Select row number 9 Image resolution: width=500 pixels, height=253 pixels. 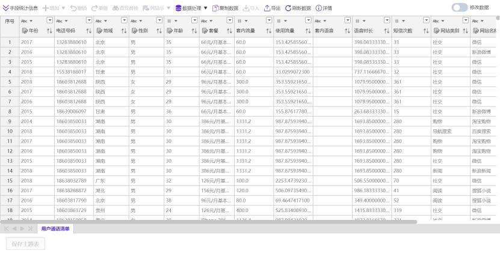10,121
